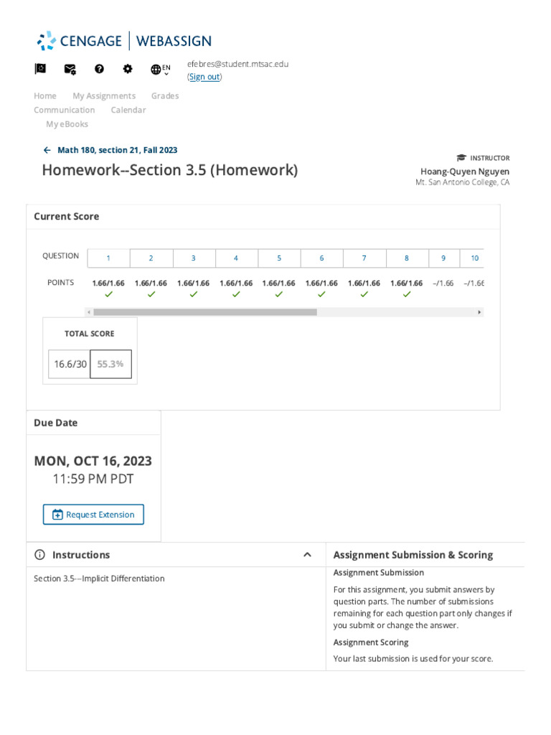Open the mail settings envelope icon
The height and width of the screenshot is (735, 551).
coord(70,69)
